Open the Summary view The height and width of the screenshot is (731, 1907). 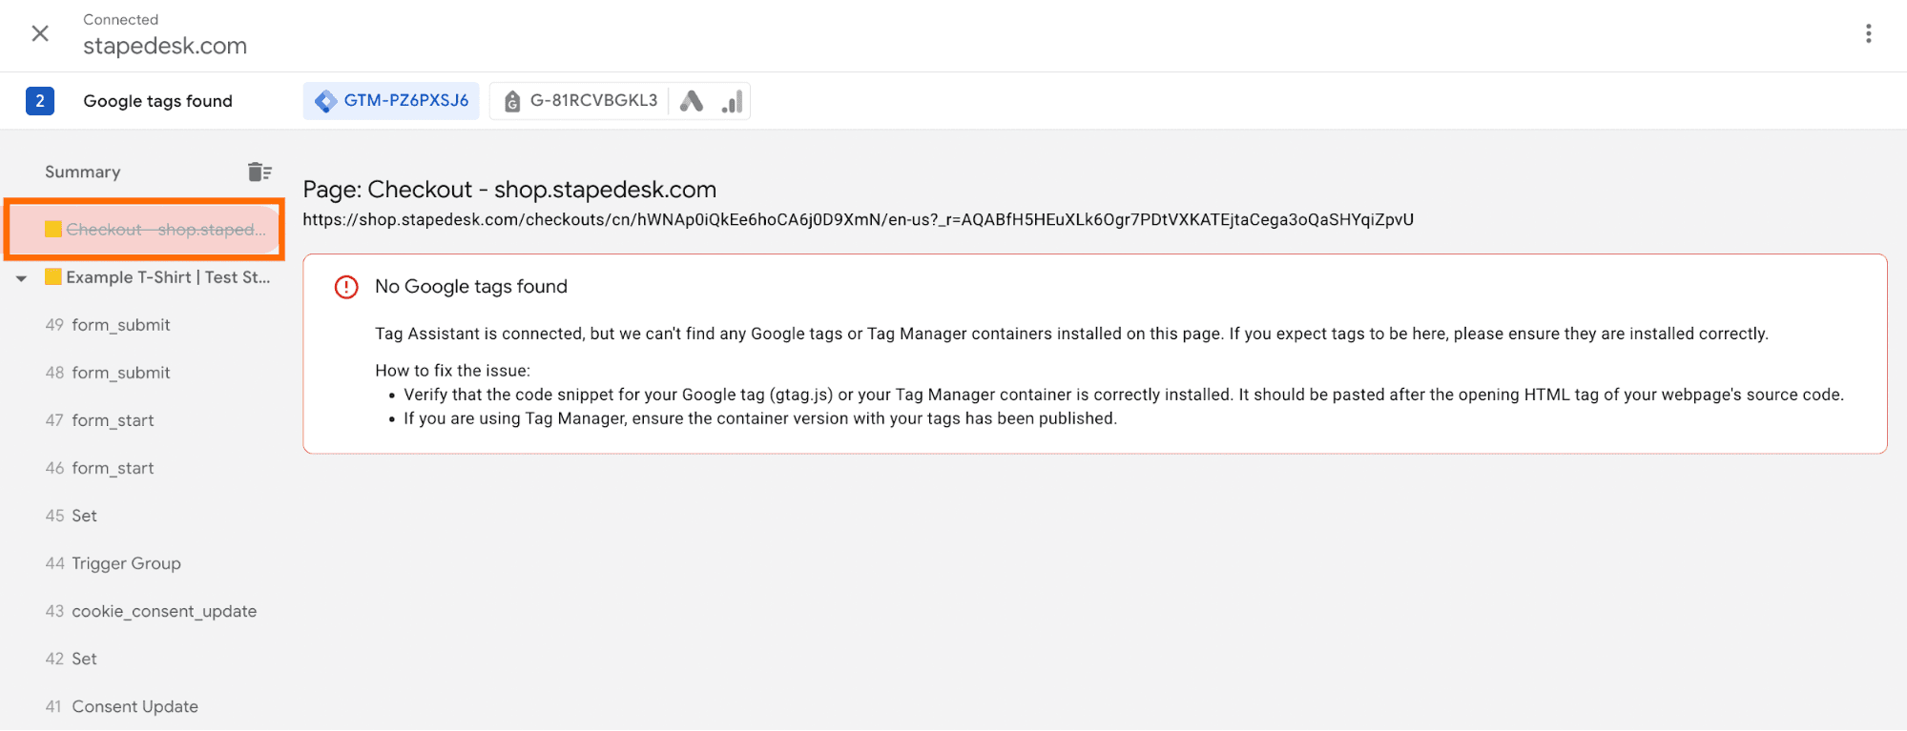[83, 173]
